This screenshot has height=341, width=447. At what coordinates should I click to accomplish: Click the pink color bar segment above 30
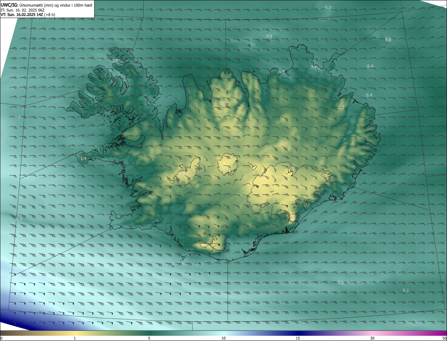372,333
